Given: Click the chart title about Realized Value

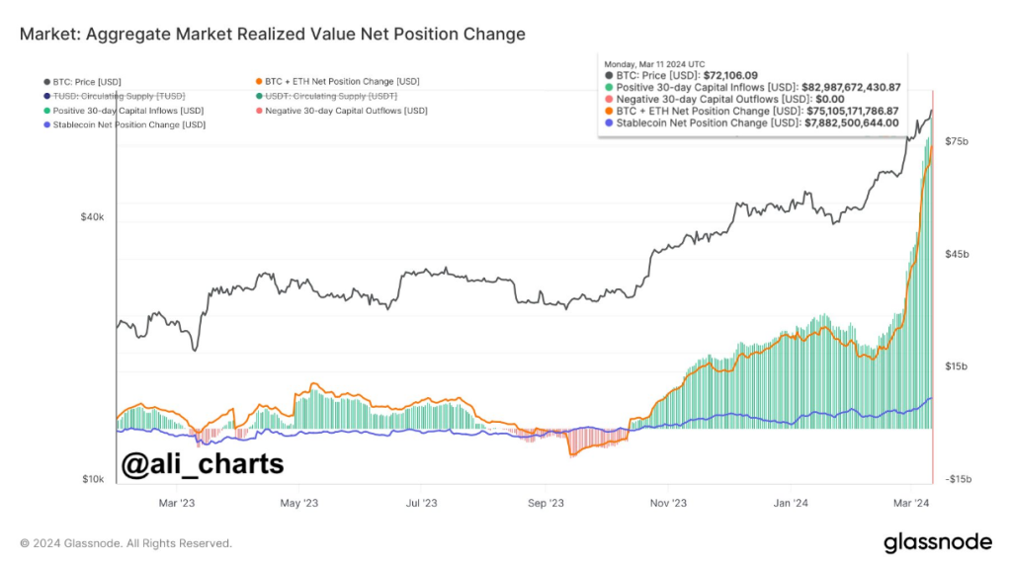Looking at the screenshot, I should [x=273, y=35].
